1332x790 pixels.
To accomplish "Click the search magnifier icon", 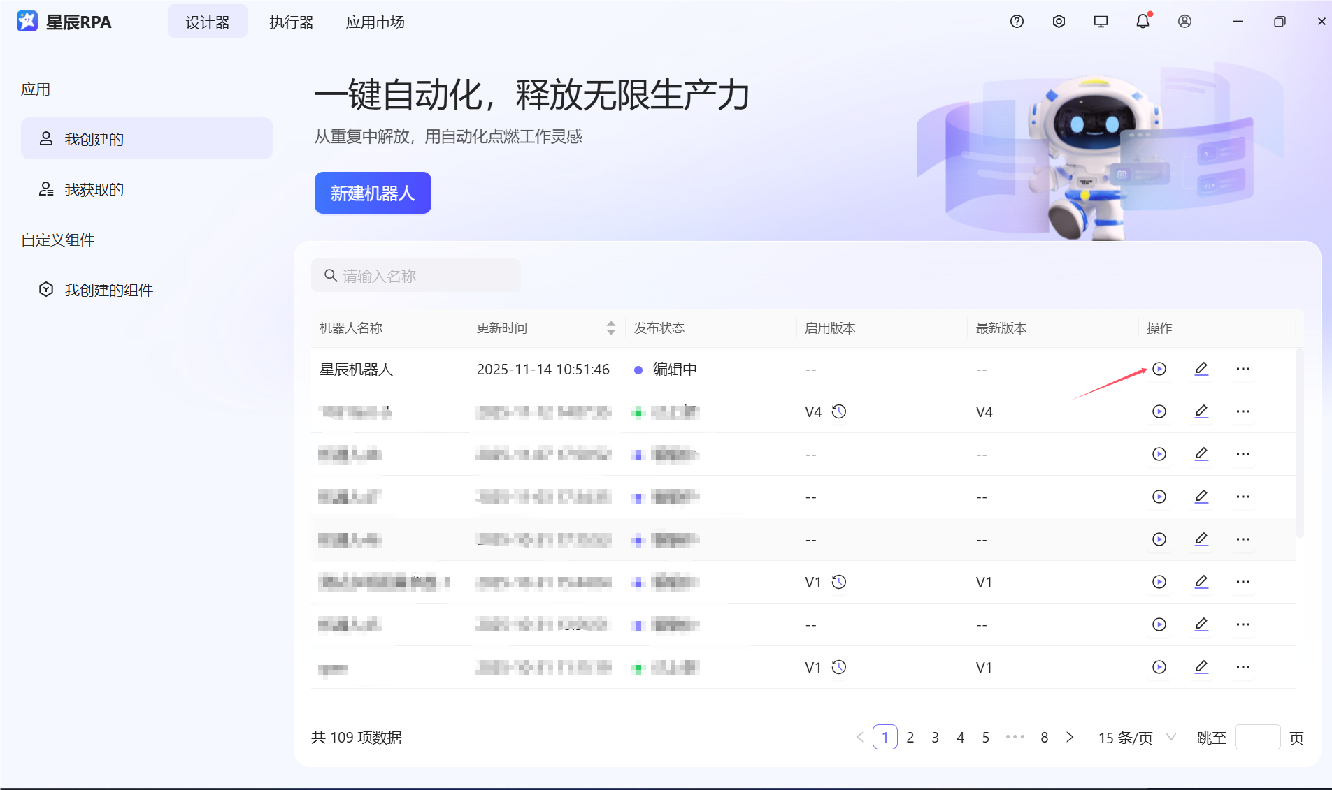I will (x=330, y=275).
